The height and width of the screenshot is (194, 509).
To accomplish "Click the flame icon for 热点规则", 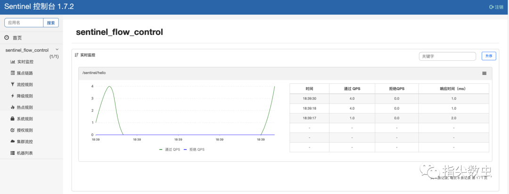I will coord(13,107).
